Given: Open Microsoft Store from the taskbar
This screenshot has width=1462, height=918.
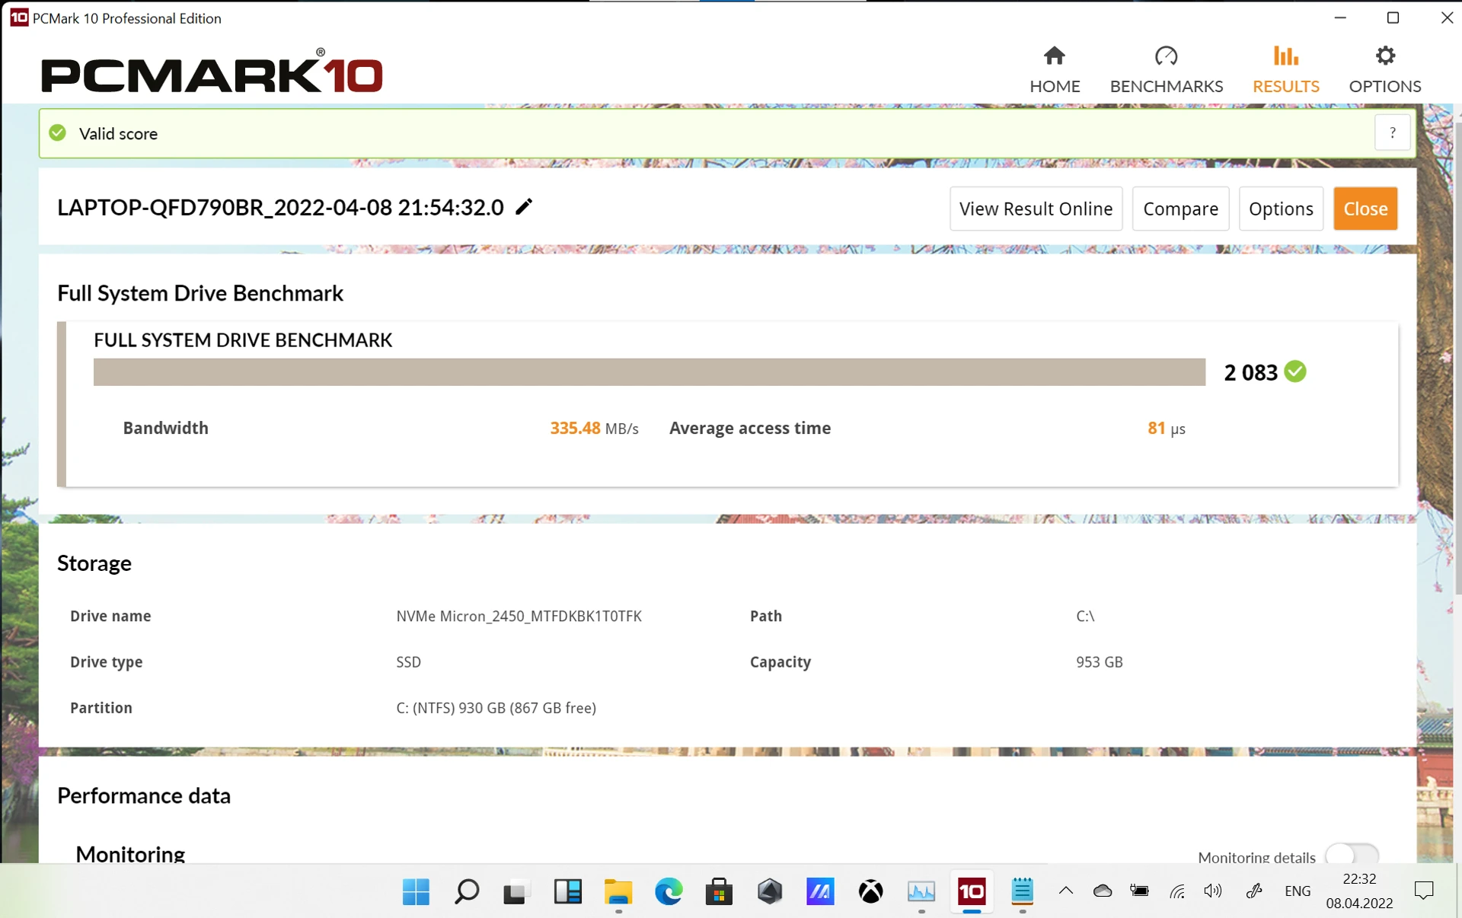Looking at the screenshot, I should pos(719,891).
